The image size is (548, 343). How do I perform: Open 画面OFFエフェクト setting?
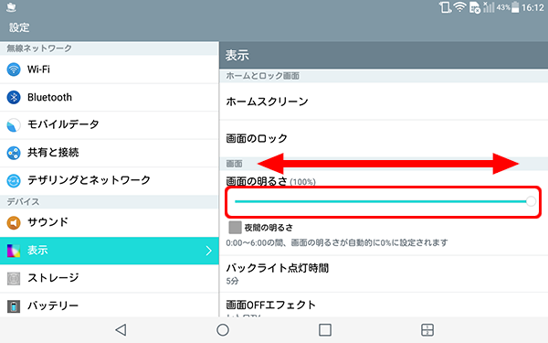pyautogui.click(x=384, y=305)
